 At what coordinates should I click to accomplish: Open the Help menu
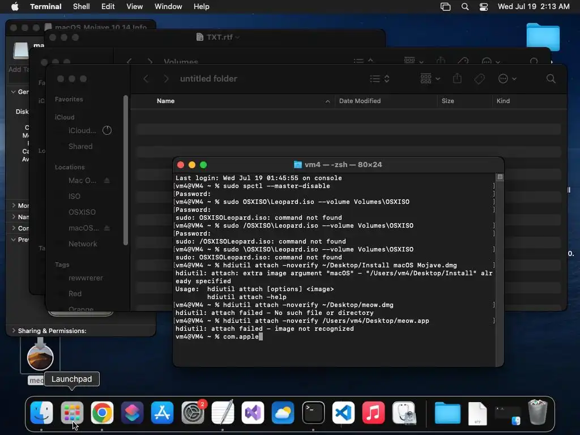tap(202, 7)
